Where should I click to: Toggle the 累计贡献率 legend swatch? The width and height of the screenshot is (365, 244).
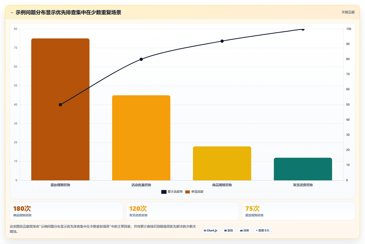[x=164, y=192]
